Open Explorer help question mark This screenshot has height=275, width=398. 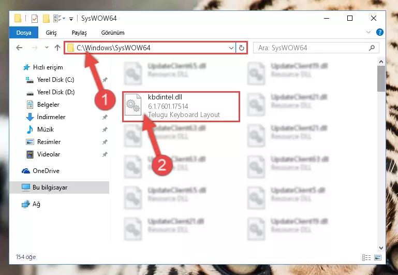coord(380,32)
